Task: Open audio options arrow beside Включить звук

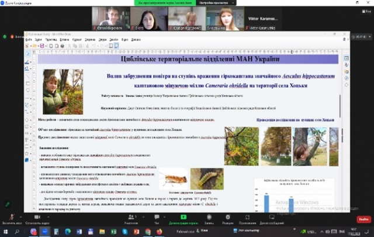Action: click(x=21, y=217)
